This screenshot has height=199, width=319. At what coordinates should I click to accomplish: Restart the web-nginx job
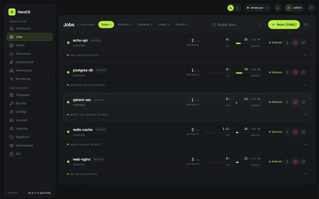pos(303,162)
